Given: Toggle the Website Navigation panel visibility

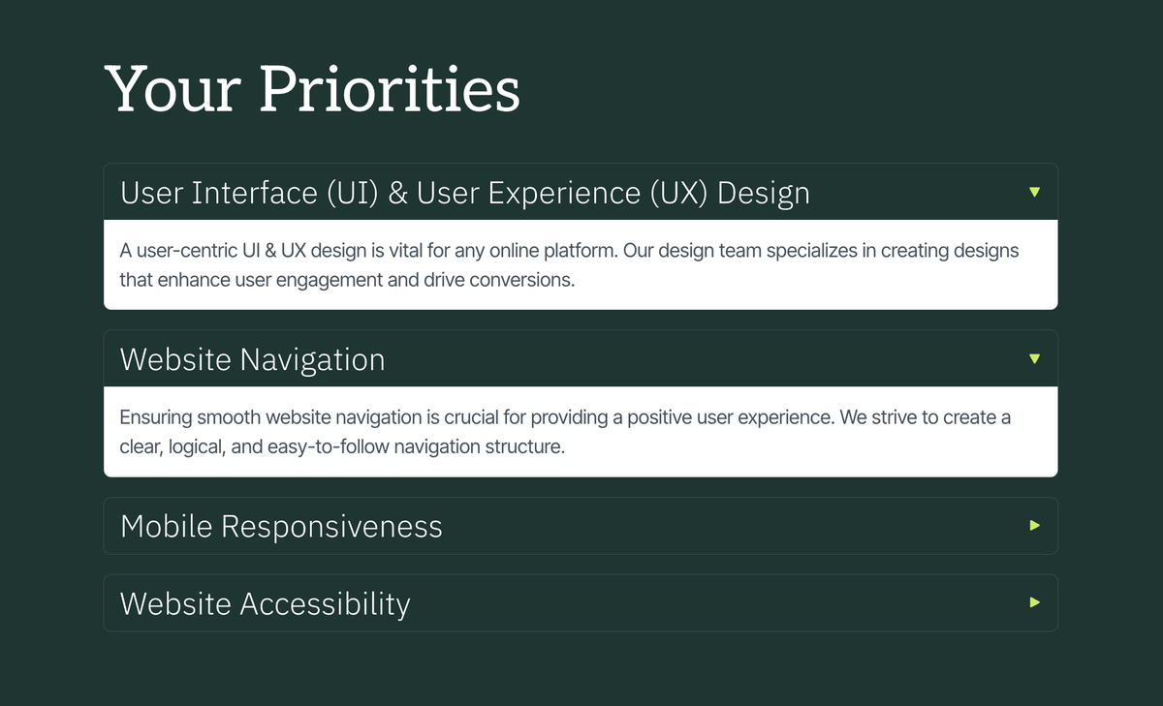Looking at the screenshot, I should tap(581, 358).
